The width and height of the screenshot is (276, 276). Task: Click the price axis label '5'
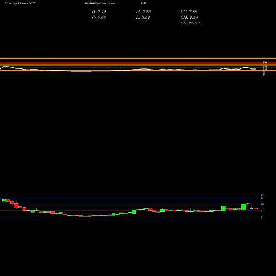(261, 211)
